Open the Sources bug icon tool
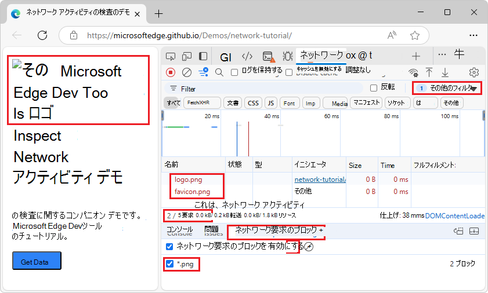 (x=287, y=56)
